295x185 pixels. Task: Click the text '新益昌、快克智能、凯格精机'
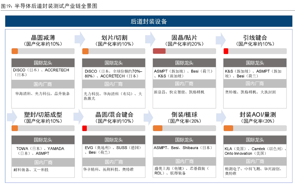[x=179, y=92]
